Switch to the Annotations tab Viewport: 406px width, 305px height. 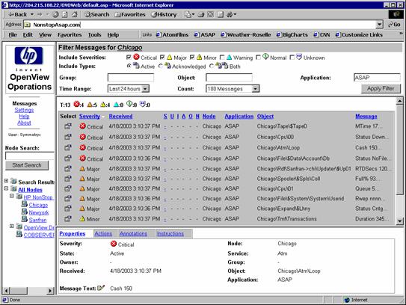coord(133,234)
